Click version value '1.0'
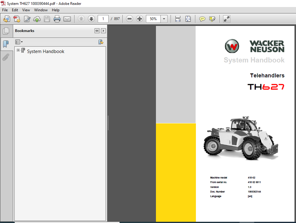The height and width of the screenshot is (223, 296). click(250, 187)
